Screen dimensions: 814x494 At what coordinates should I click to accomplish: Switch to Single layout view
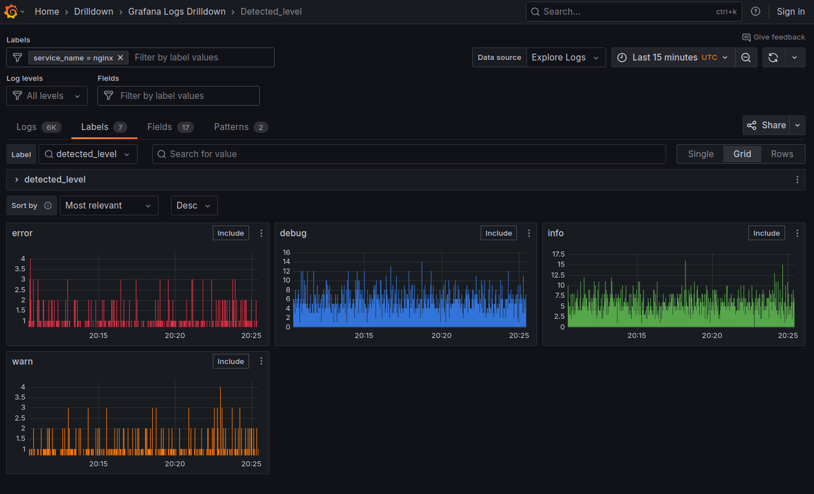coord(700,154)
